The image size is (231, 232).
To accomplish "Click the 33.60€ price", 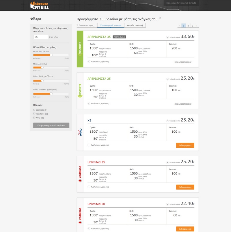I will point(187,36).
